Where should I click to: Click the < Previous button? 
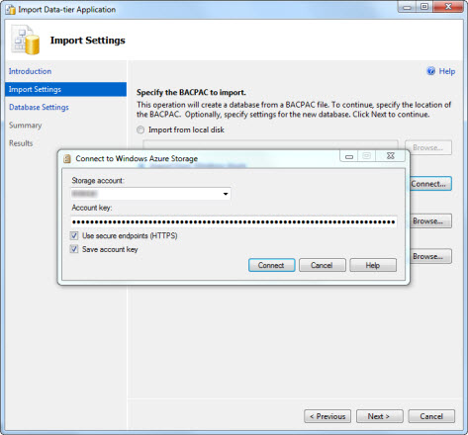pos(328,416)
